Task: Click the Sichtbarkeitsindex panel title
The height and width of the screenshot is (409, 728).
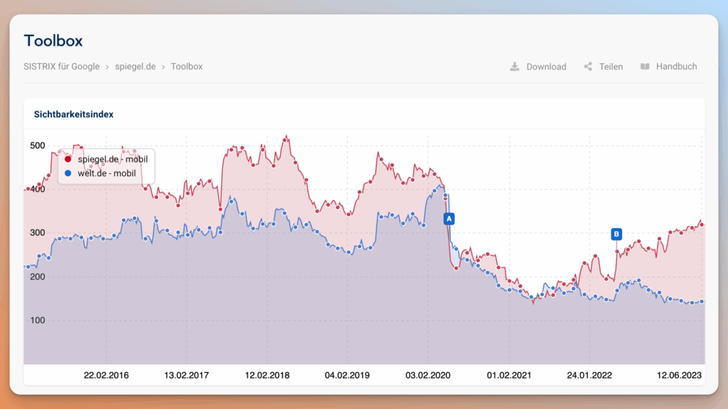Action: click(73, 114)
